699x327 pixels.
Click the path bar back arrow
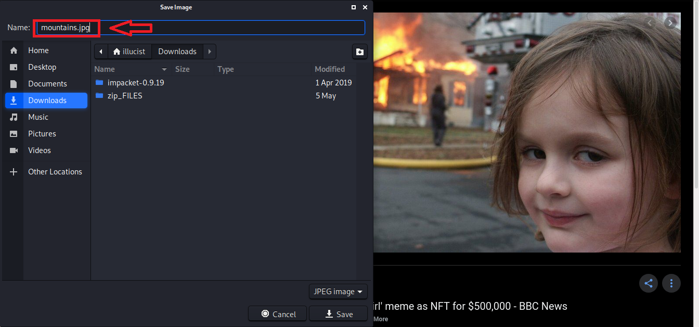pos(101,52)
